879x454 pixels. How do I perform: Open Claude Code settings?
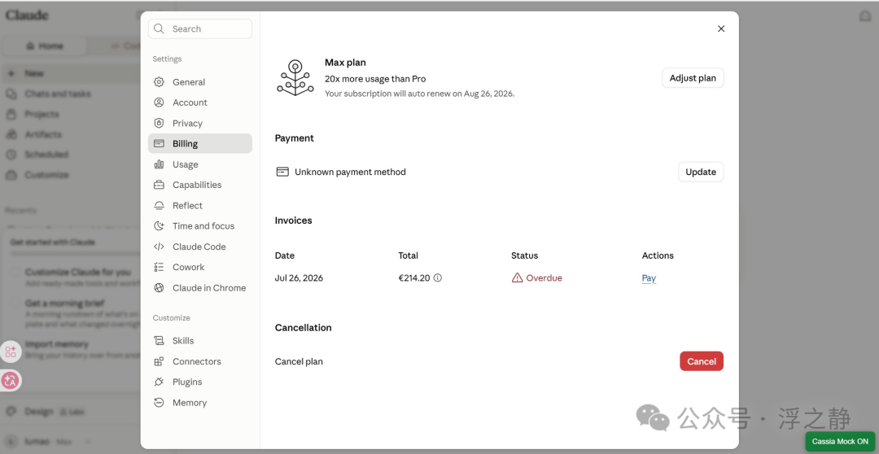coord(200,247)
